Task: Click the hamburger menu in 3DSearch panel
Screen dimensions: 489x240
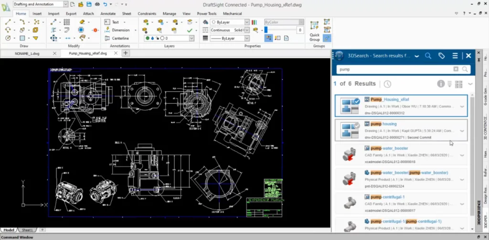Action: pyautogui.click(x=455, y=56)
